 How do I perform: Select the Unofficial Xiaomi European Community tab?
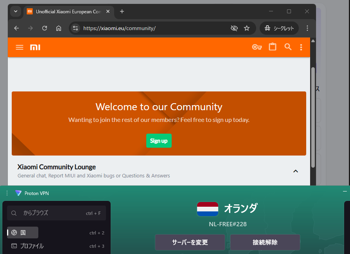[x=69, y=12]
